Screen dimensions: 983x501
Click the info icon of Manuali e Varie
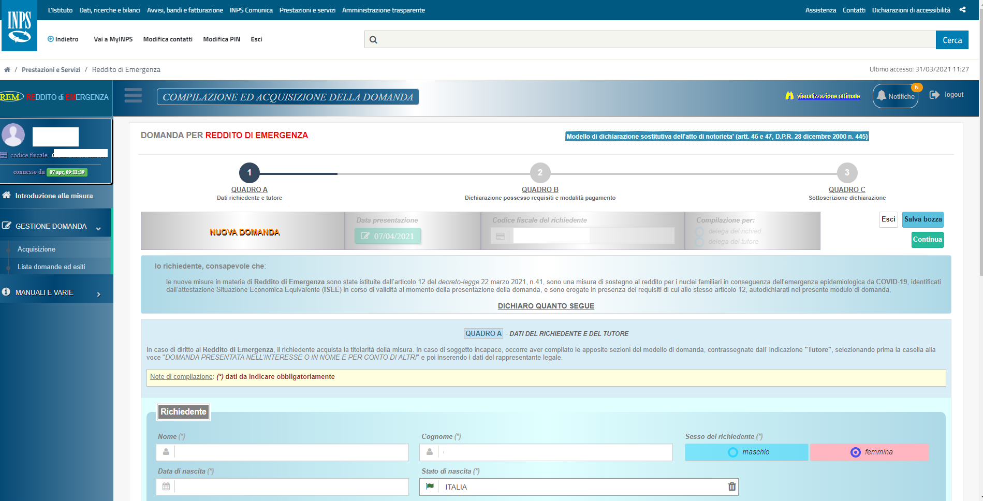click(x=6, y=292)
